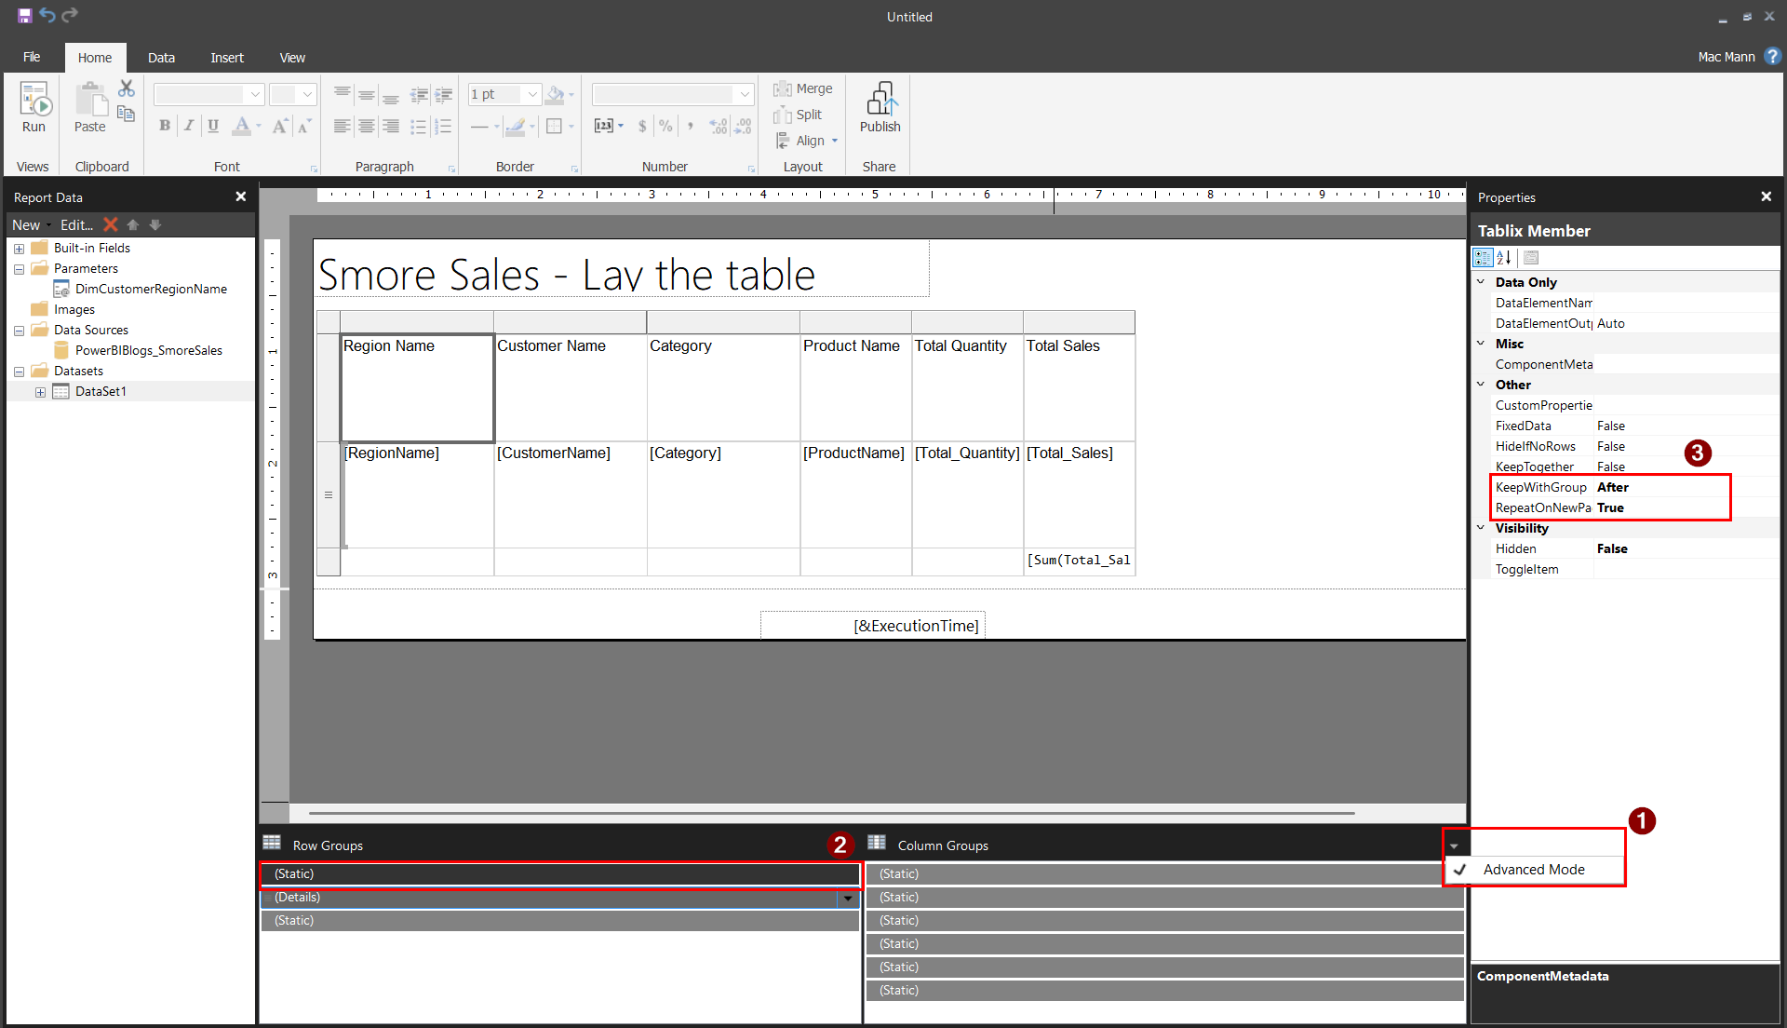Image resolution: width=1787 pixels, height=1028 pixels.
Task: Apply bulleted list formatting
Action: 419,126
